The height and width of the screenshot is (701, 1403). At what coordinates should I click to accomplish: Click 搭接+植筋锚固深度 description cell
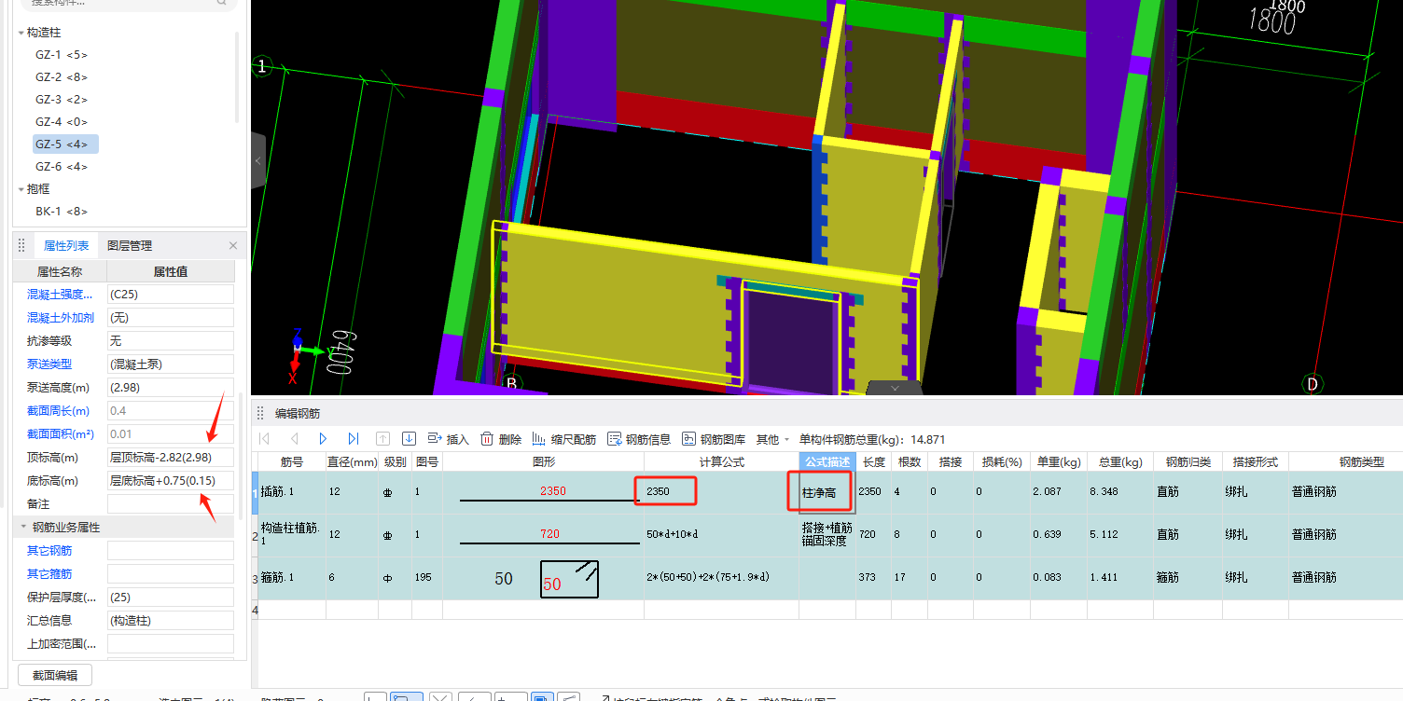(x=827, y=534)
